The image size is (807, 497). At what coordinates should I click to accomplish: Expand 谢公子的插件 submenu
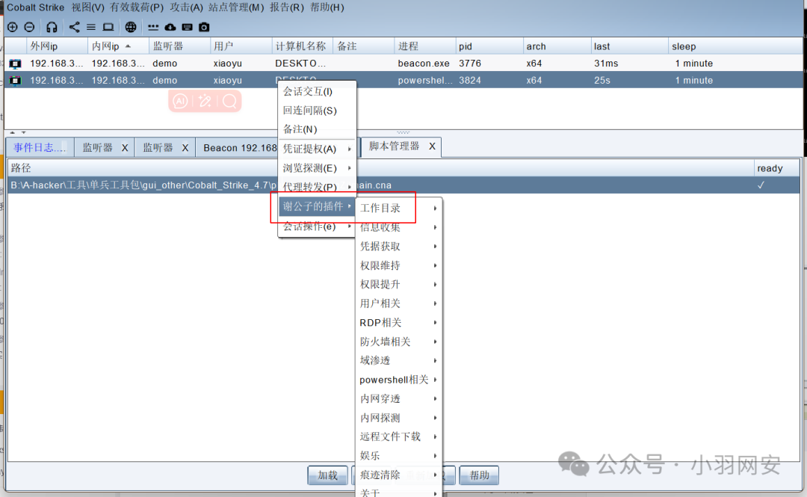coord(317,206)
